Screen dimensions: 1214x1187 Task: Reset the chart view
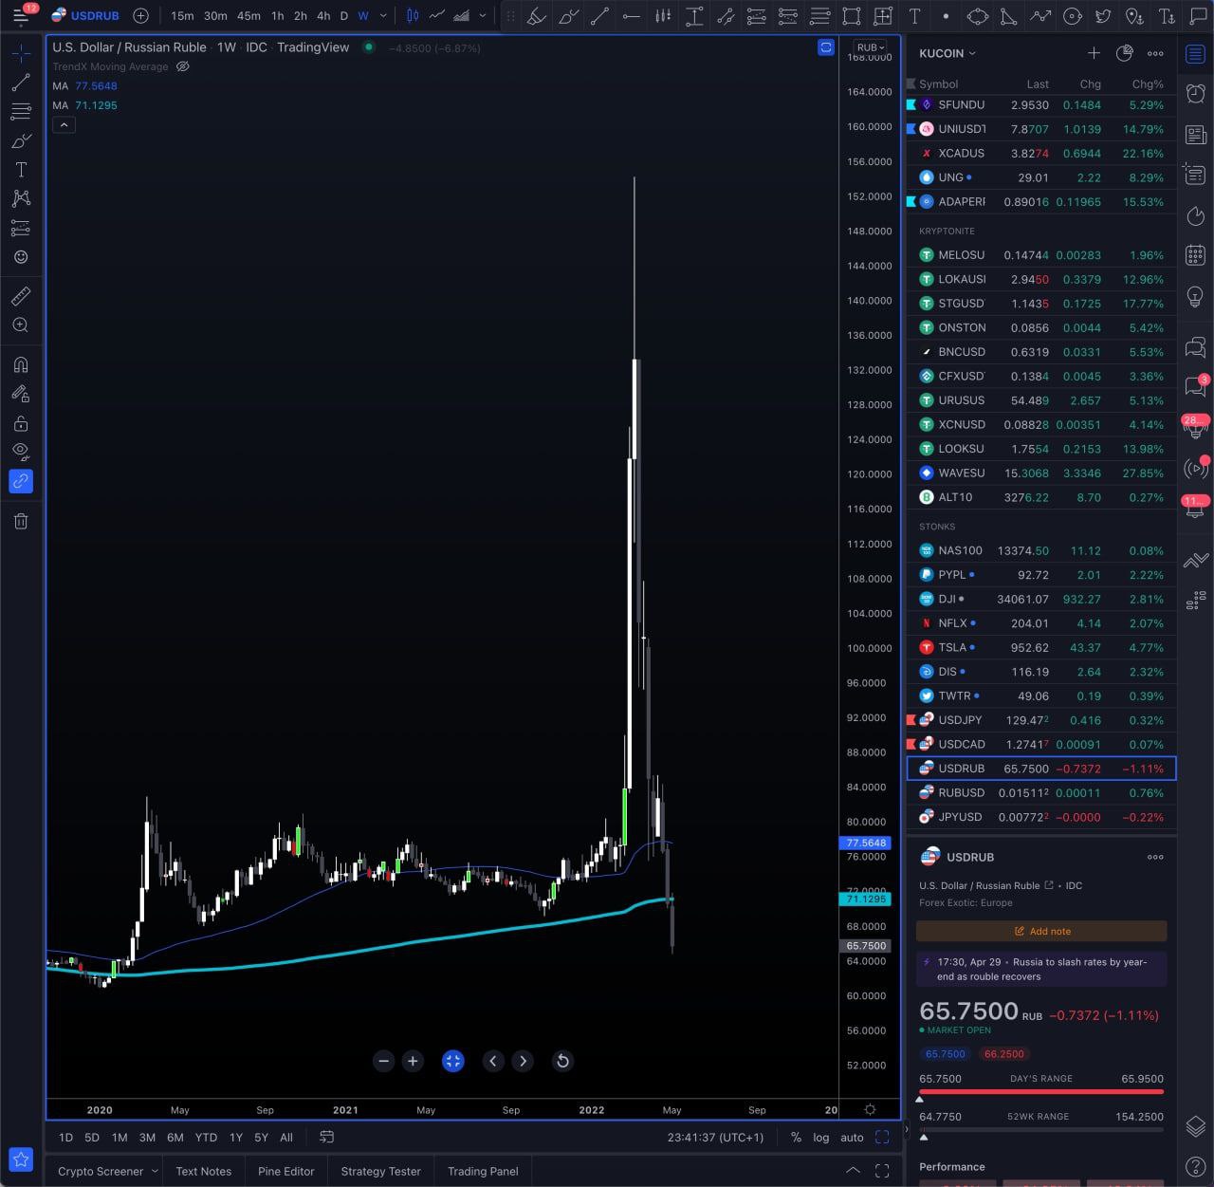pos(562,1061)
